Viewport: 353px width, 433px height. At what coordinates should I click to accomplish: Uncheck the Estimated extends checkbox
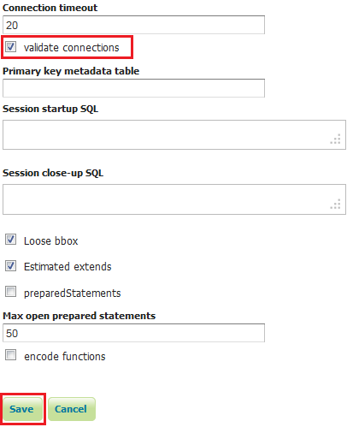11,266
